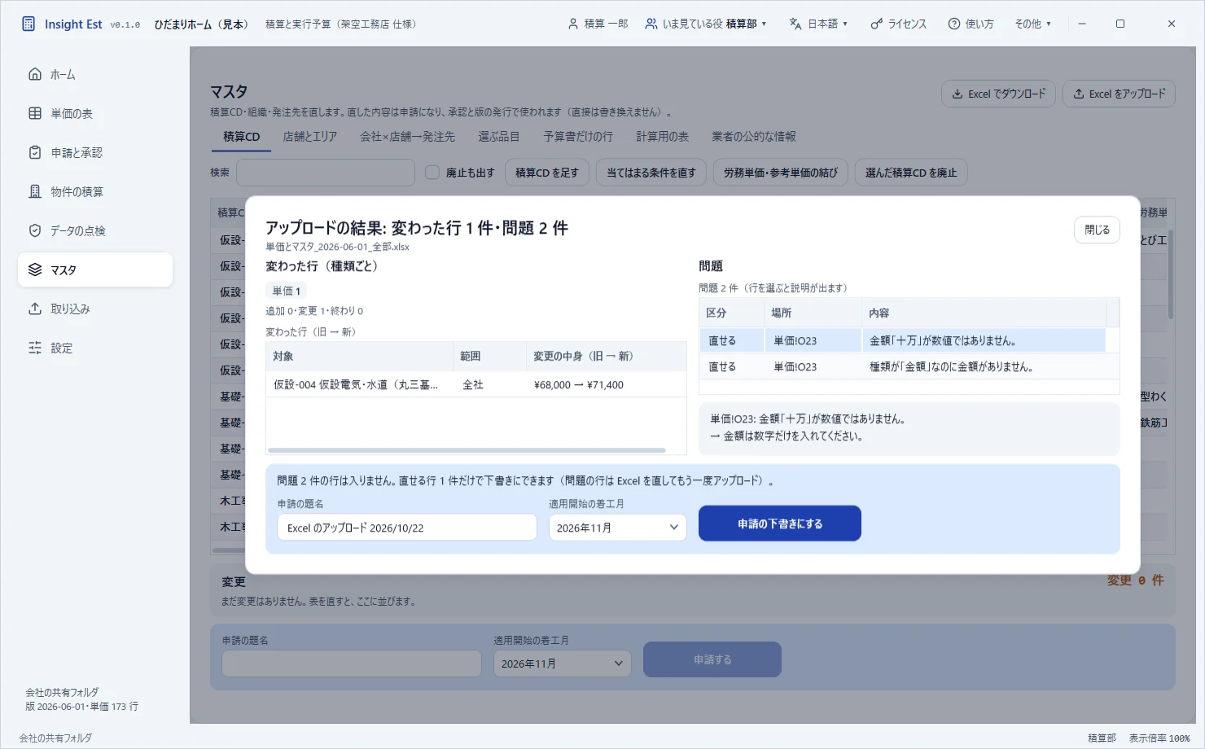This screenshot has height=749, width=1205.
Task: Open the 会社×店舗→発注先 tab
Action: 408,137
